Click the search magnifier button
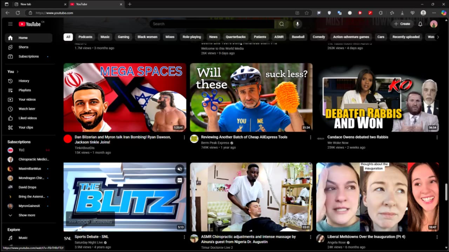The image size is (449, 252). coord(281,24)
